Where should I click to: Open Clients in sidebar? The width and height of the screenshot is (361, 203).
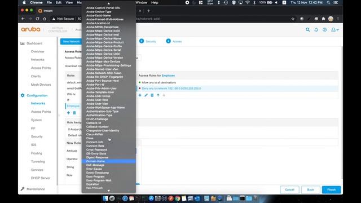[36, 76]
